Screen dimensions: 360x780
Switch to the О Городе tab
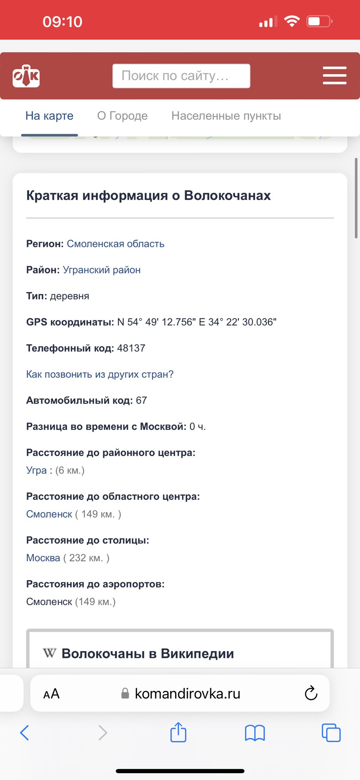coord(122,116)
